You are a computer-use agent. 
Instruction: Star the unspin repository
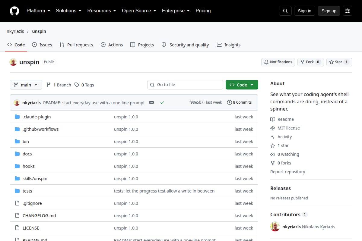point(339,62)
